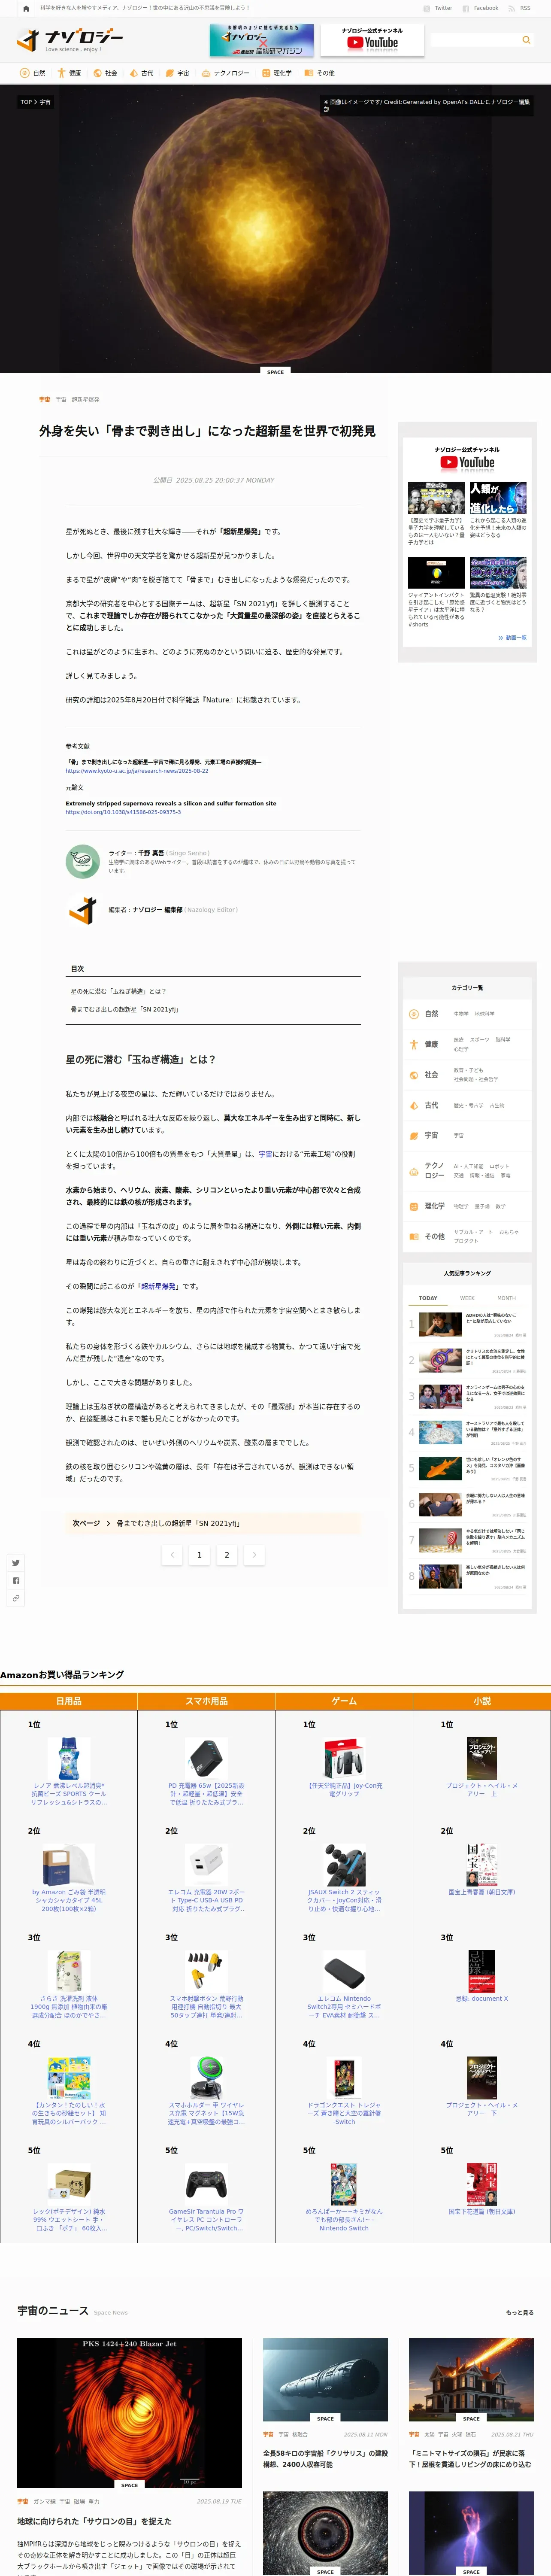Click the ナゾロジー編集部 editor logo icon
This screenshot has width=551, height=2576.
(82, 910)
